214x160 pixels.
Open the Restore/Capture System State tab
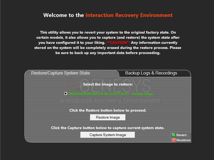coord(60,73)
